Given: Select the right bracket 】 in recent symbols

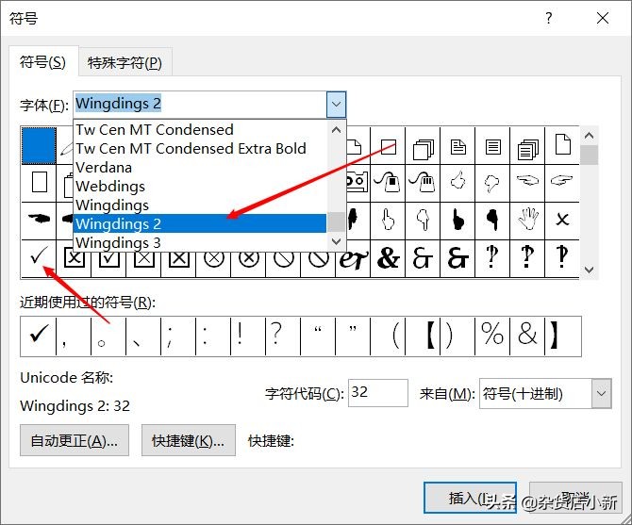Looking at the screenshot, I should [x=562, y=336].
